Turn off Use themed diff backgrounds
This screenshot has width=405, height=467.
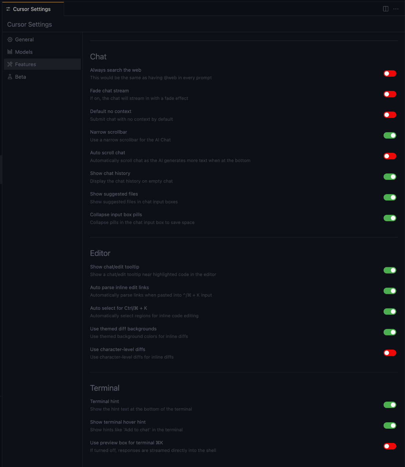tap(390, 332)
